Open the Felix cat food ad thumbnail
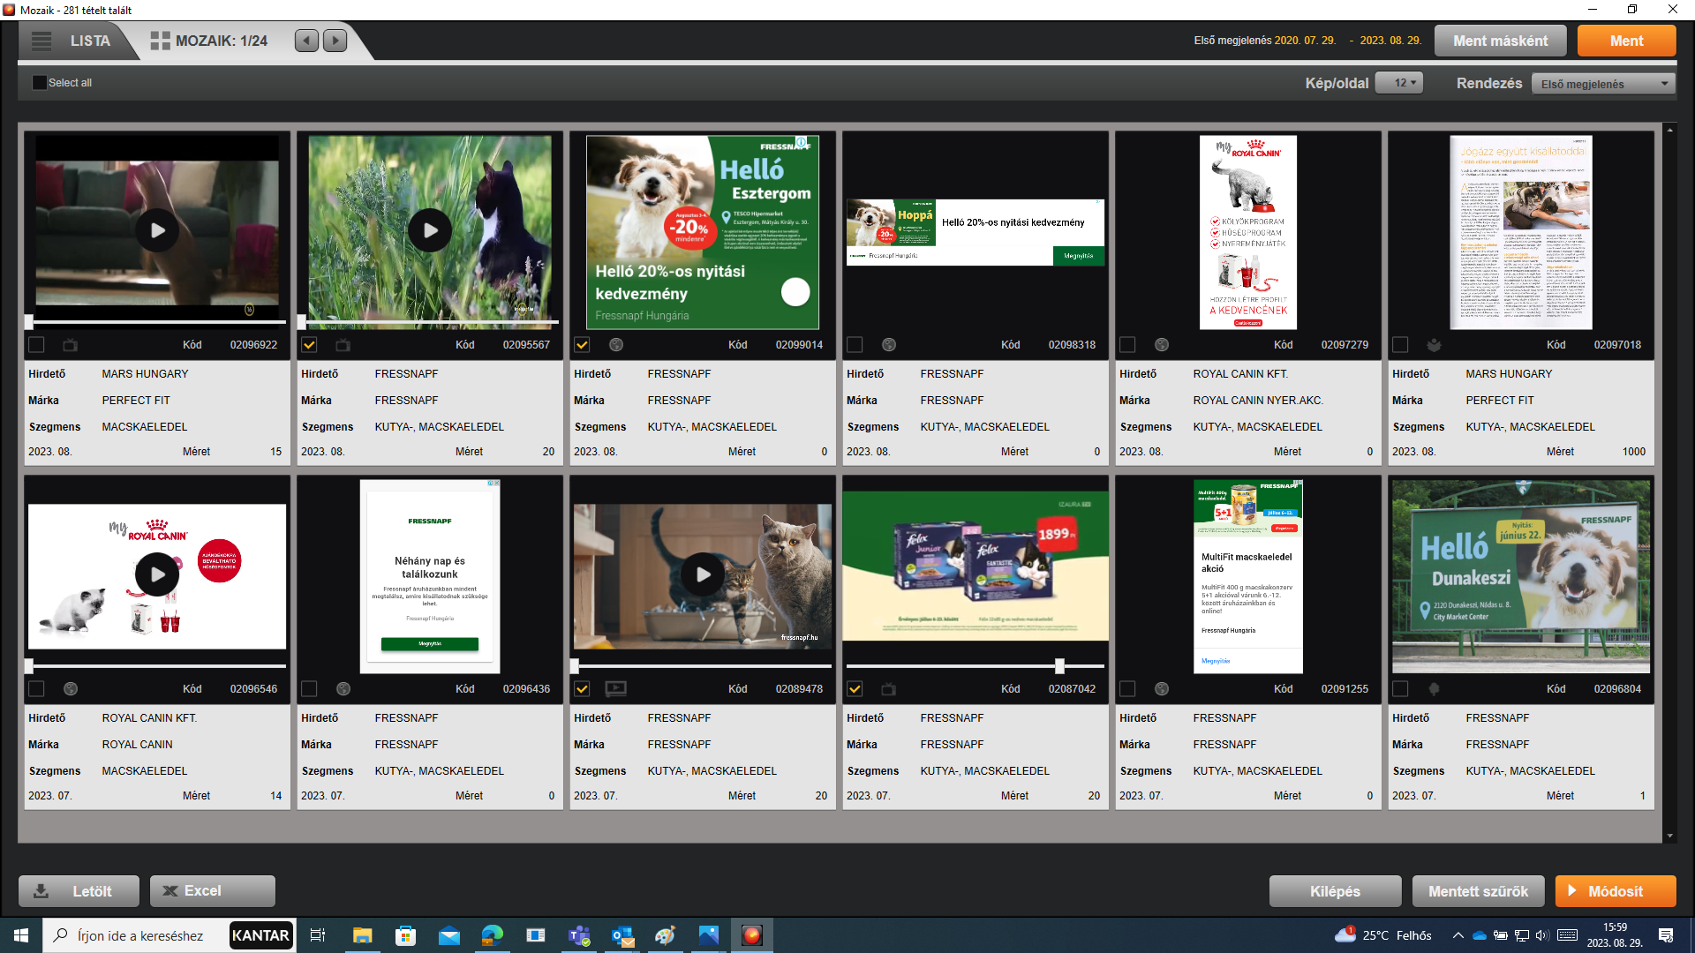The image size is (1695, 953). [x=976, y=566]
